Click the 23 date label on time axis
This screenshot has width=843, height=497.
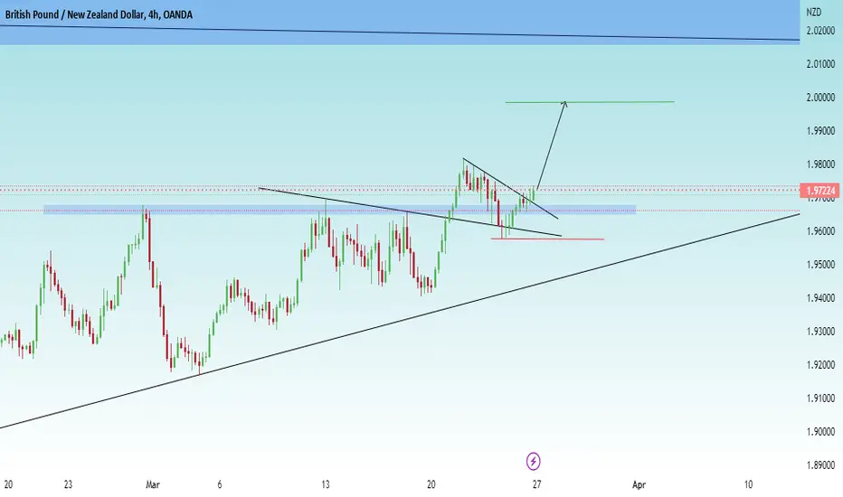coord(68,484)
